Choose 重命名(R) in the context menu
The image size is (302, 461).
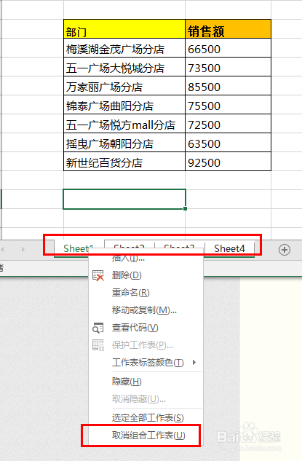pos(146,293)
